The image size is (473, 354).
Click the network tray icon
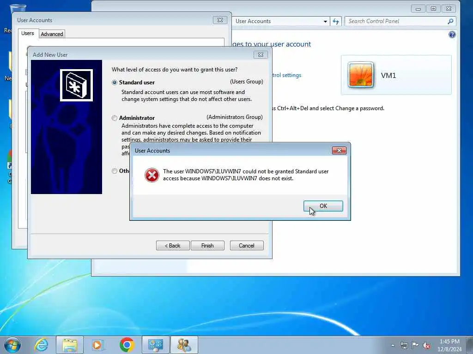(x=404, y=345)
